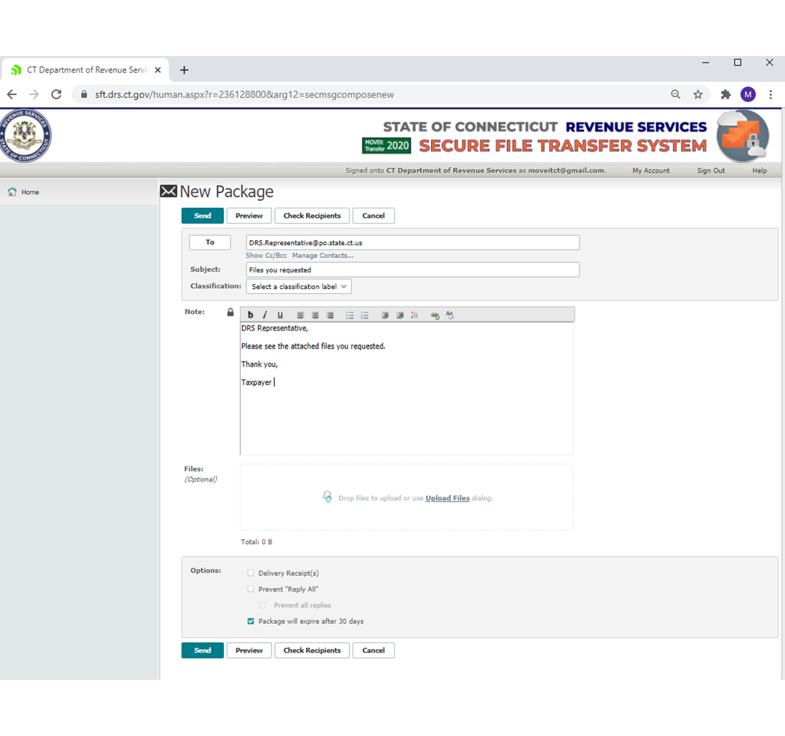785x736 pixels.
Task: Check the Prevent "Reply All" option
Action: [x=251, y=589]
